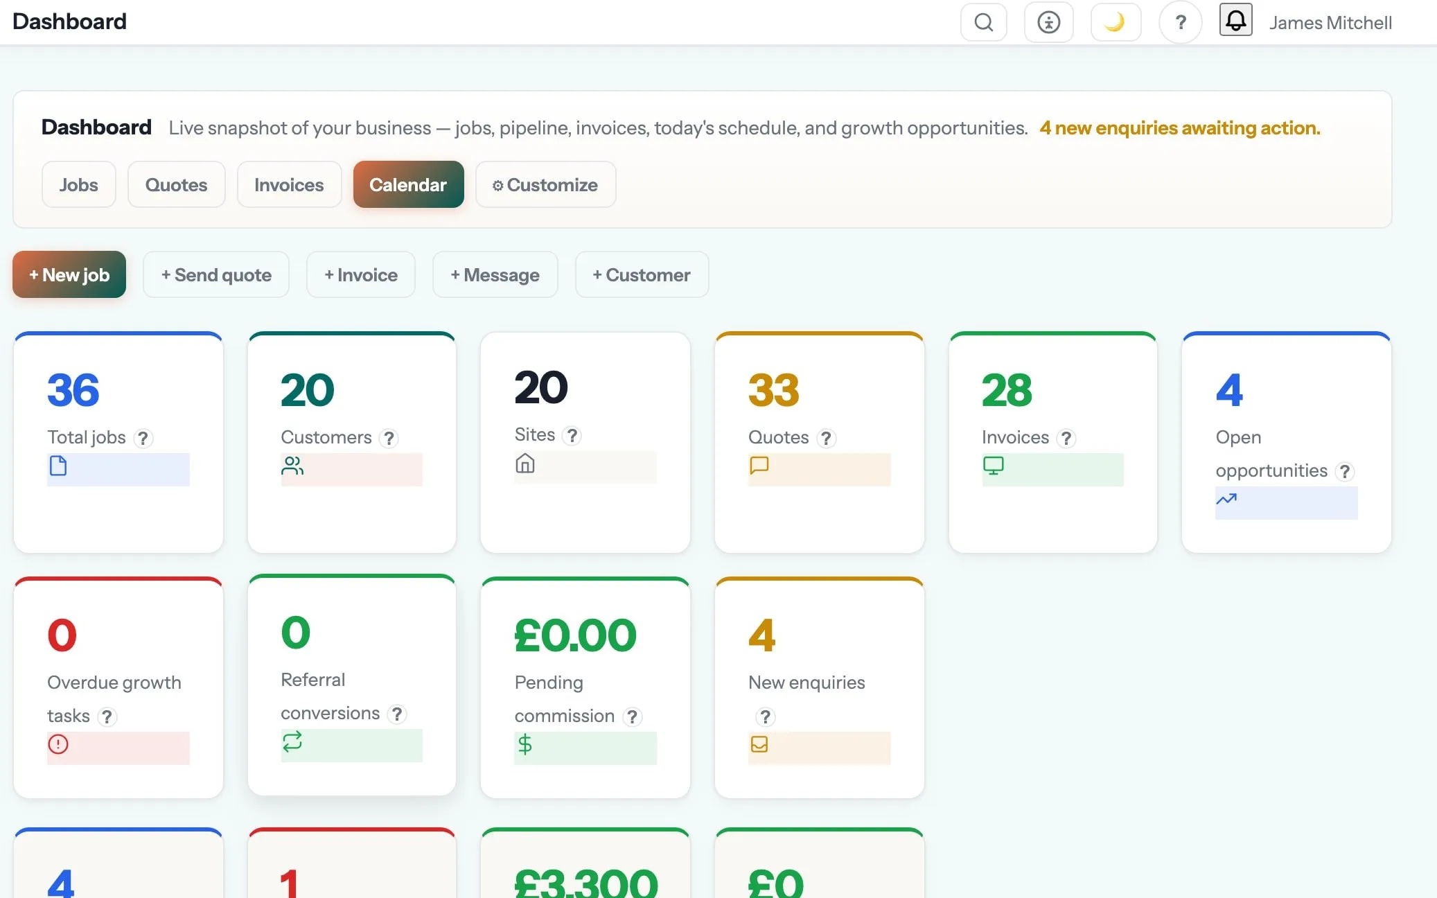Click the inbox icon on New enquiries card
The height and width of the screenshot is (898, 1437).
[x=759, y=744]
